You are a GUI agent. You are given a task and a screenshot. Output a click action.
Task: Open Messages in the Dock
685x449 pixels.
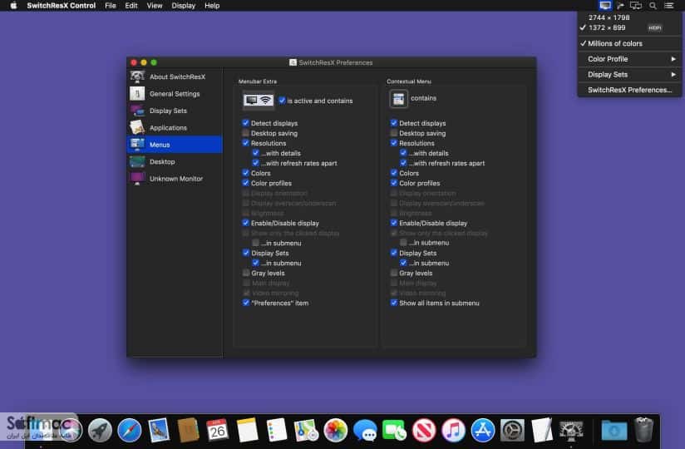pos(365,431)
